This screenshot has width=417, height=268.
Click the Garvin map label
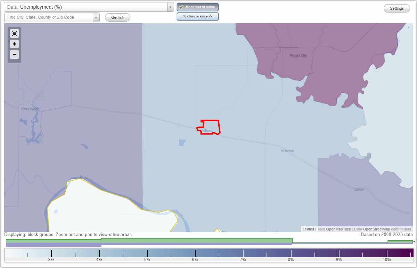[359, 190]
